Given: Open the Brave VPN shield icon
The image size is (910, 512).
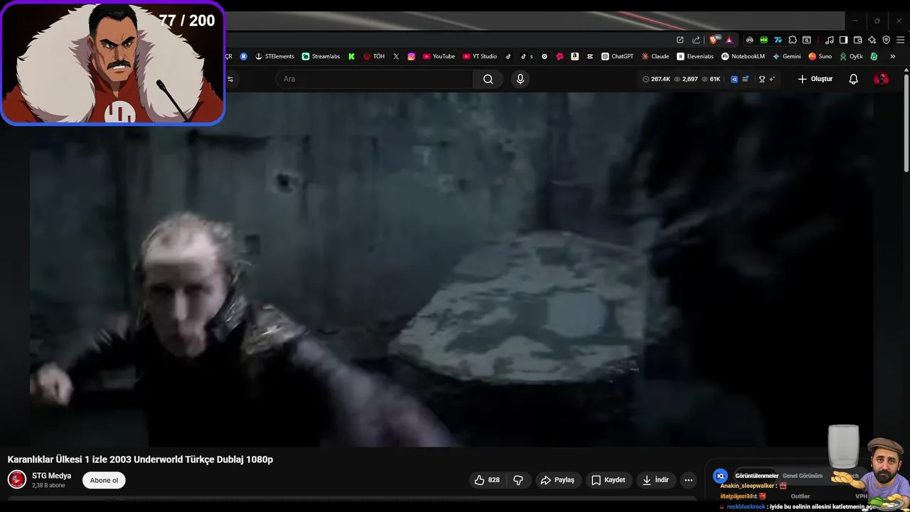Looking at the screenshot, I should coord(886,40).
